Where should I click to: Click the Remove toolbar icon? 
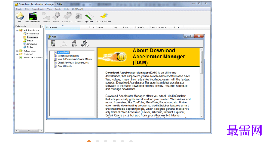(79, 17)
